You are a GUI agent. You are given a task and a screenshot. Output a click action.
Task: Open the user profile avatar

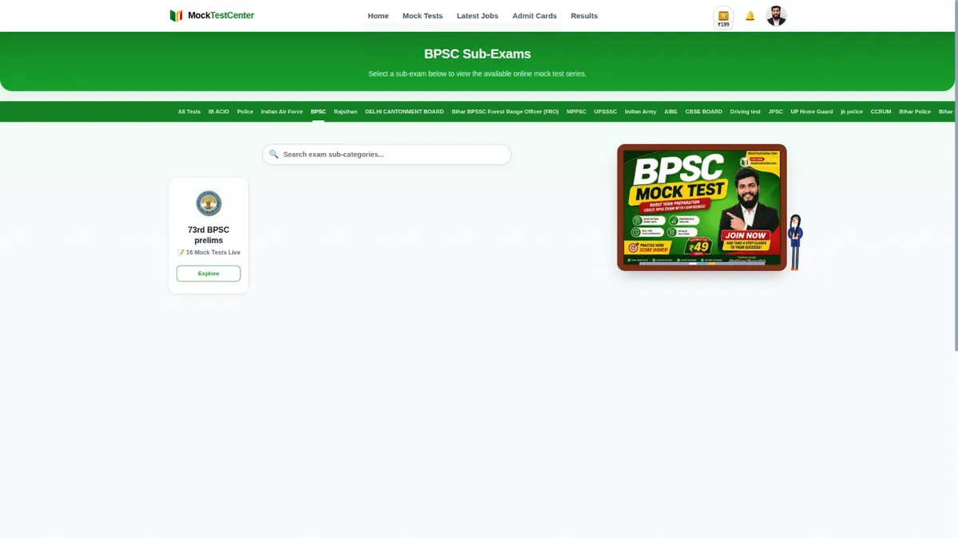776,16
